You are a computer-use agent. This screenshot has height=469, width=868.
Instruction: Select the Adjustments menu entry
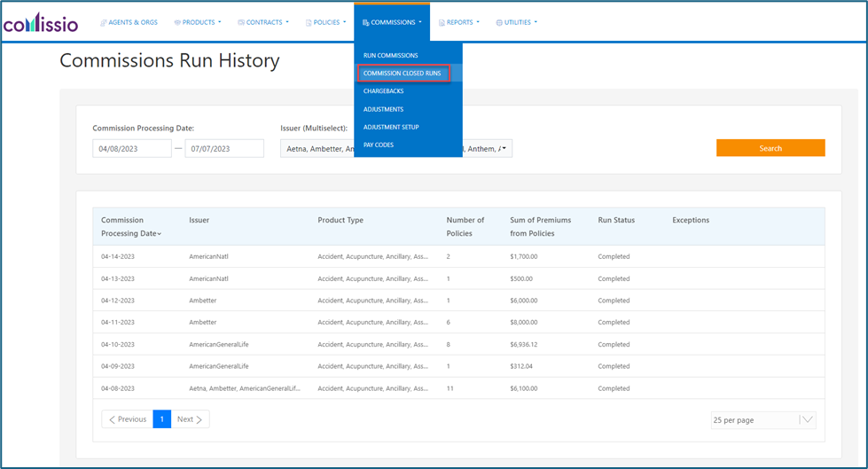[x=383, y=109]
